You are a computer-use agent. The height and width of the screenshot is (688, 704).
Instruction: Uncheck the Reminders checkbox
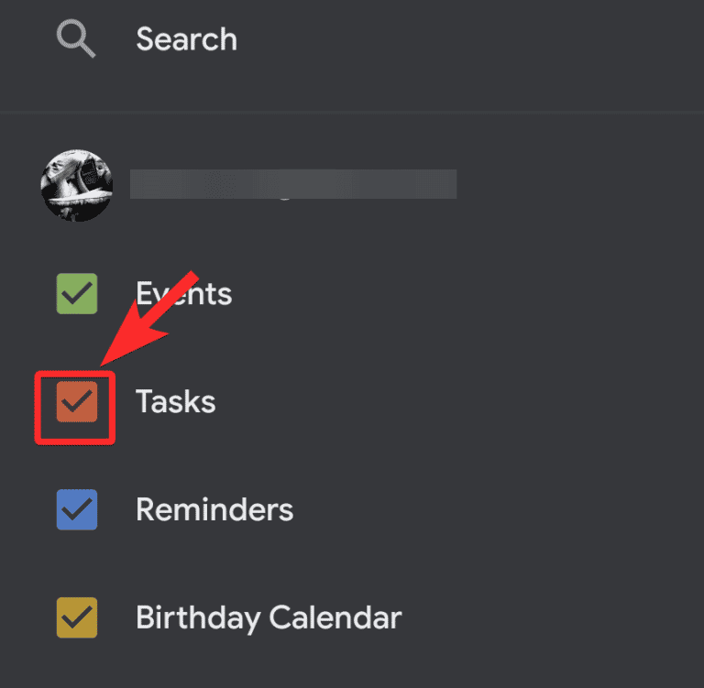pos(77,509)
